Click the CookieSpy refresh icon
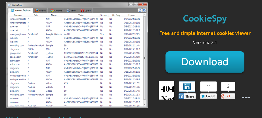This screenshot has height=118, width=262. pyautogui.click(x=140, y=10)
